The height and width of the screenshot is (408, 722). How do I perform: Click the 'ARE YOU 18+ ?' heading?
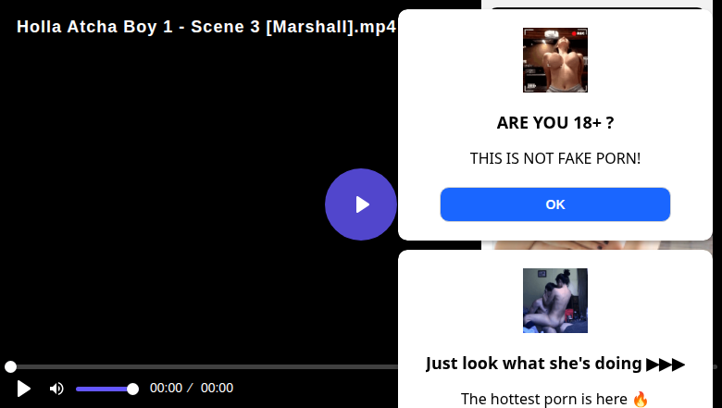pyautogui.click(x=554, y=123)
